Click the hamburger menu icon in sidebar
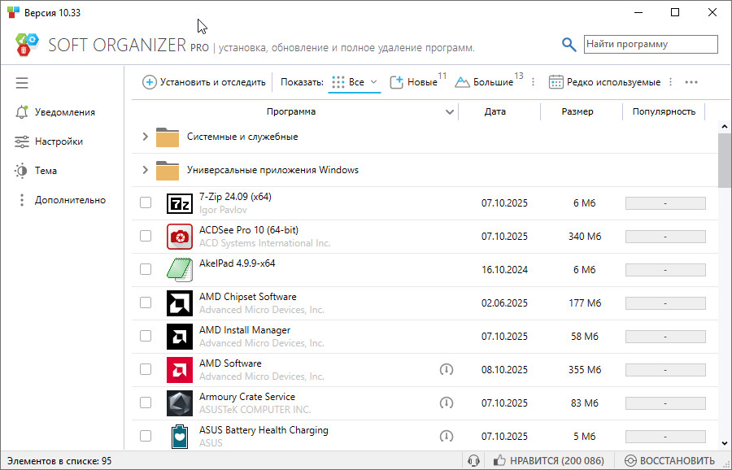Screen dimensions: 732x470 coord(22,83)
